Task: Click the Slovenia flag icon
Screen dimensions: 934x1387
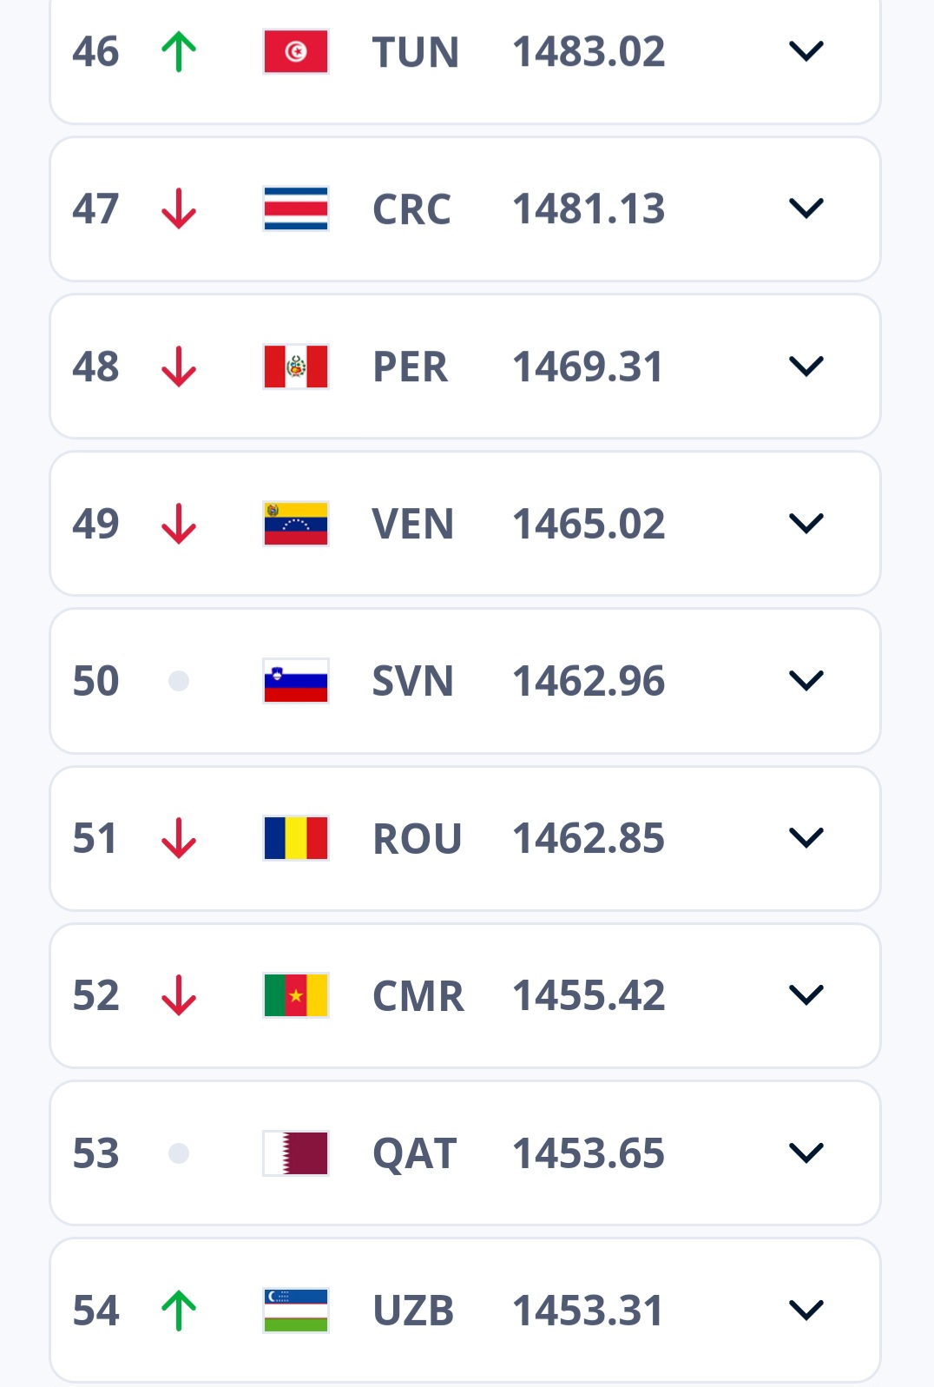Action: (x=296, y=681)
